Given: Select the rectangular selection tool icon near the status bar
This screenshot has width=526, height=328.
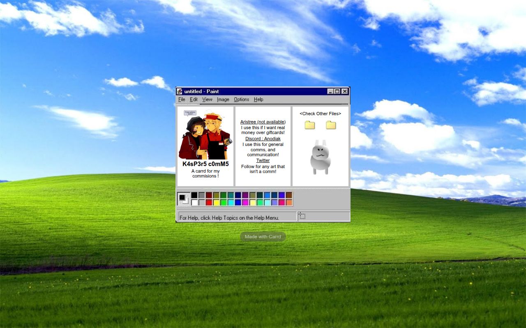Looking at the screenshot, I should [302, 216].
